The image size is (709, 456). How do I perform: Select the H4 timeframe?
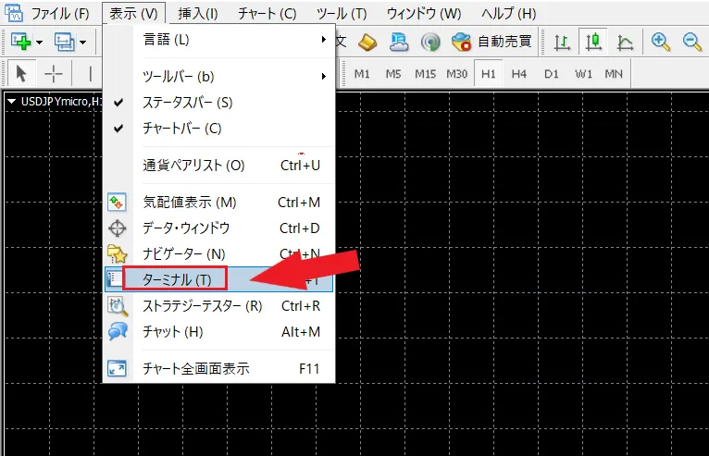(x=519, y=74)
